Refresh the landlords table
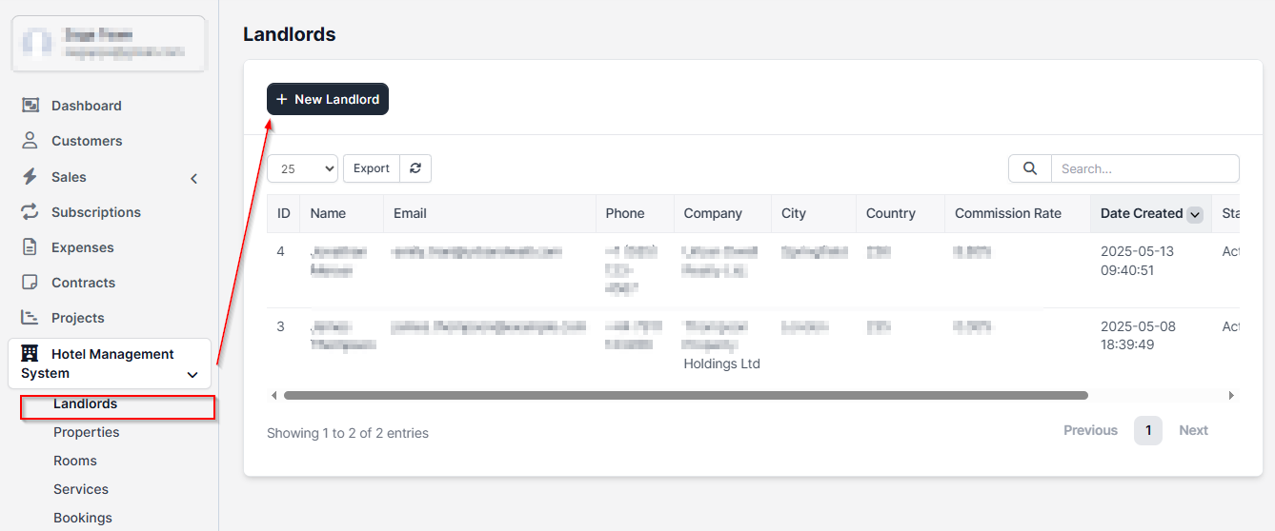Screen dimensions: 1275x531 tap(415, 168)
